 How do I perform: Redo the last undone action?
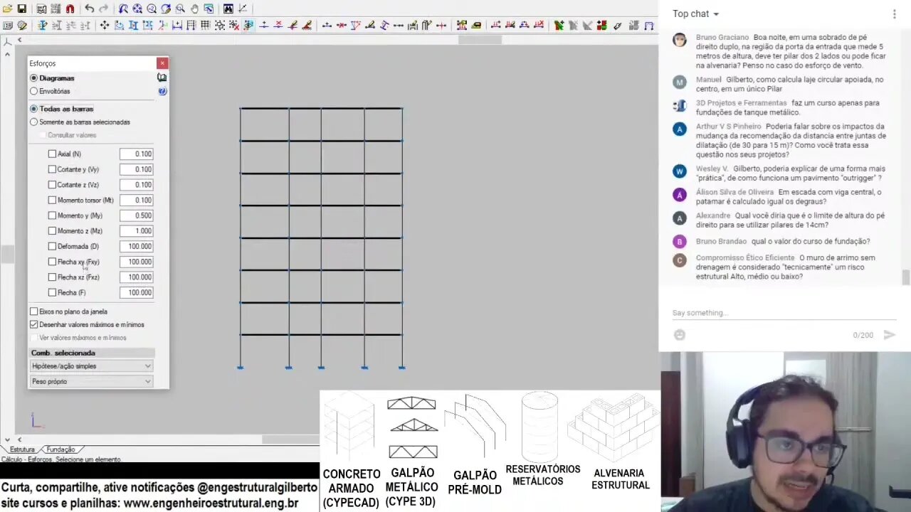104,9
